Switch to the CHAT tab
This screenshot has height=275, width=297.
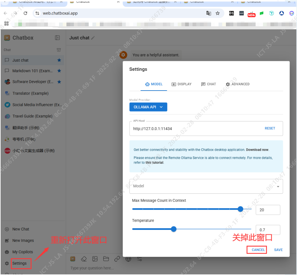coord(209,84)
